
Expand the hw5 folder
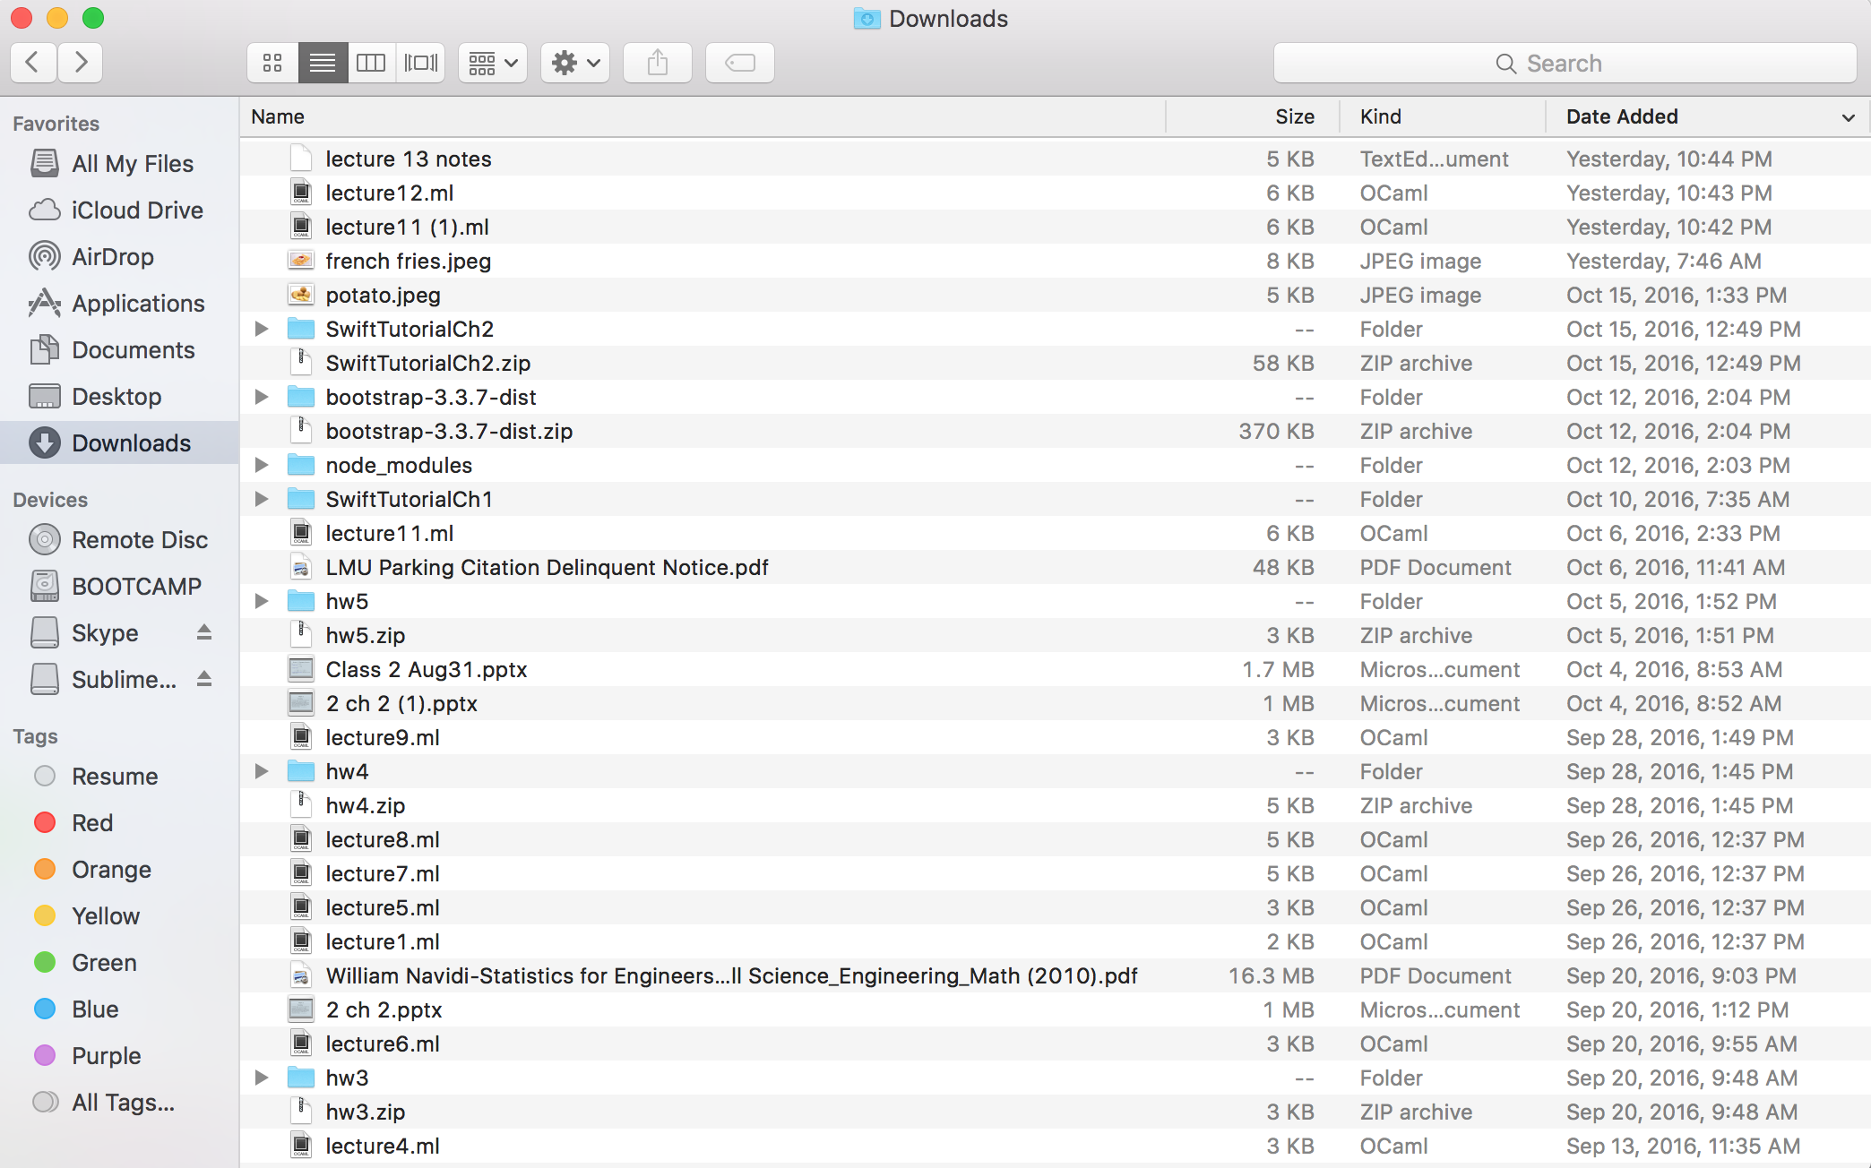[x=262, y=601]
